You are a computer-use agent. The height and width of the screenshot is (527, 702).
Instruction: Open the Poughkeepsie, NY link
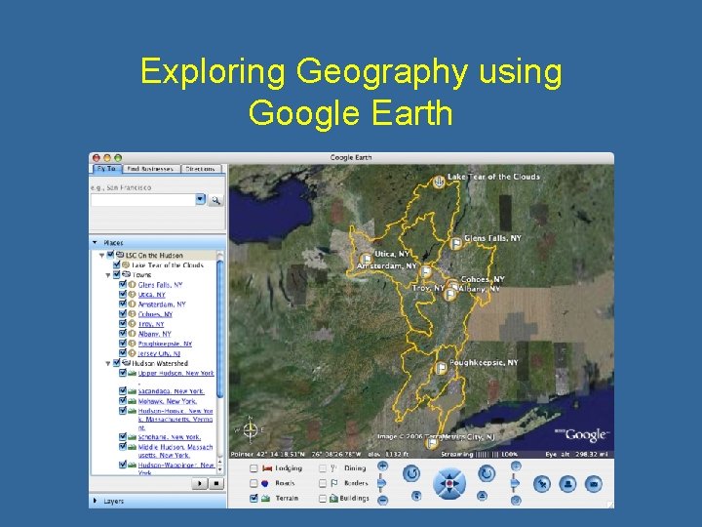165,344
